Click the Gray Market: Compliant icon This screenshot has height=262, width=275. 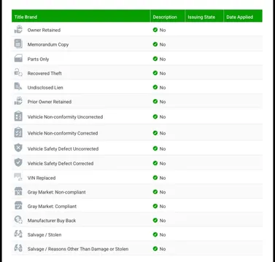click(x=18, y=205)
